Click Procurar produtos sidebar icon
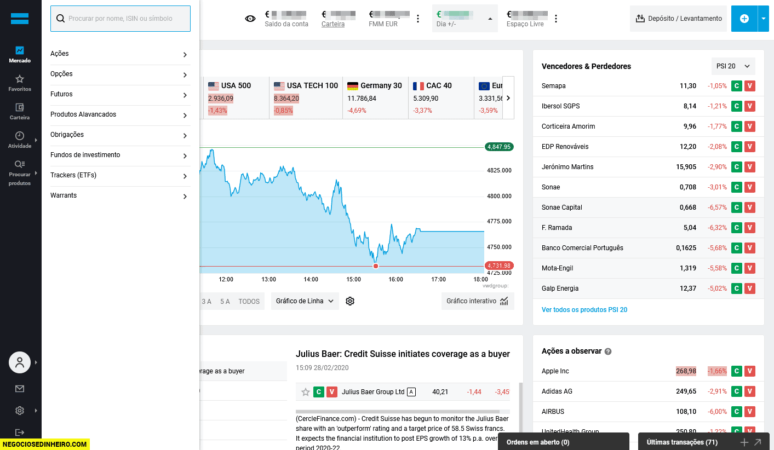Image resolution: width=774 pixels, height=450 pixels. [20, 172]
